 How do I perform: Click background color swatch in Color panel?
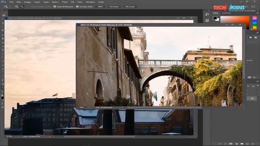coord(218,20)
